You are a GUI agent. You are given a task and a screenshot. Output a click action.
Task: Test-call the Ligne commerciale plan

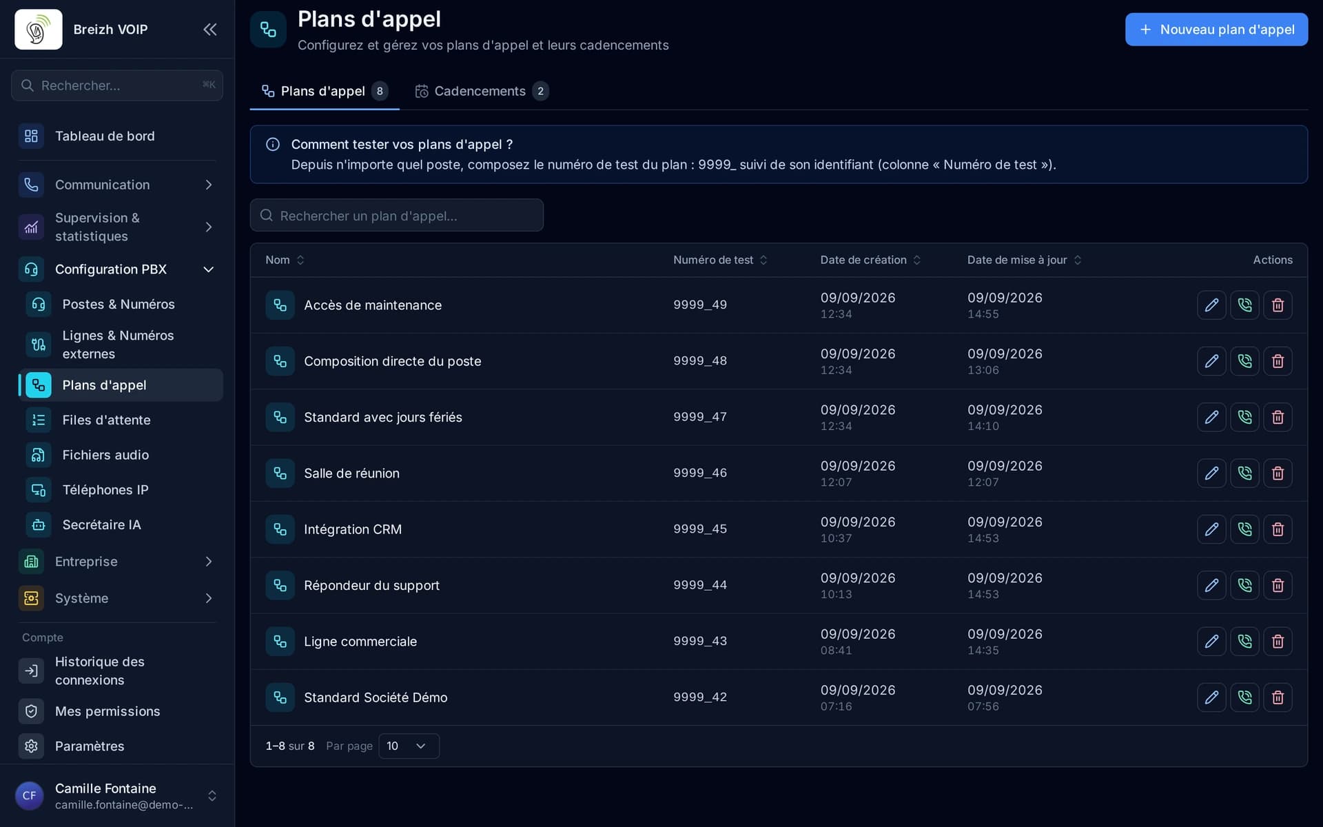(x=1244, y=642)
